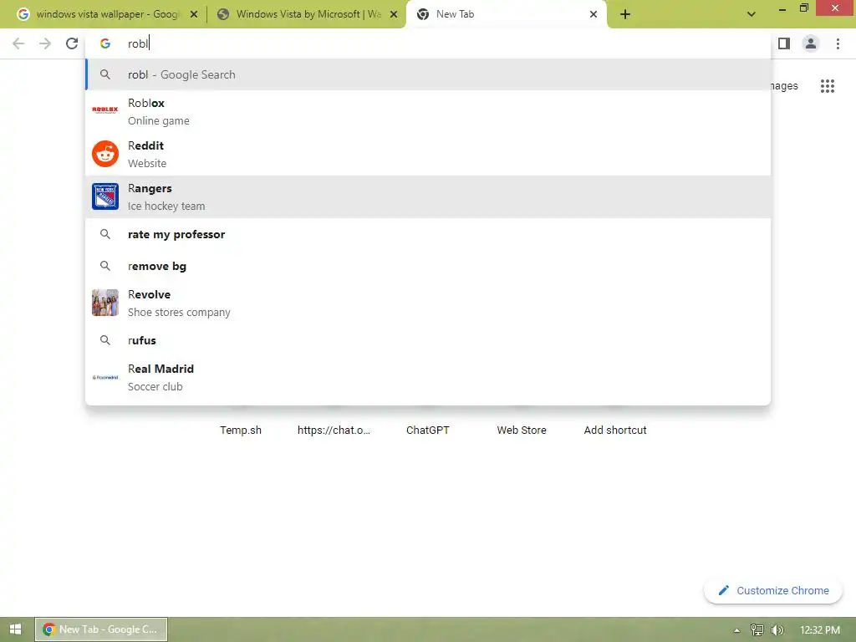Open the tab search dropdown chevron

(752, 15)
